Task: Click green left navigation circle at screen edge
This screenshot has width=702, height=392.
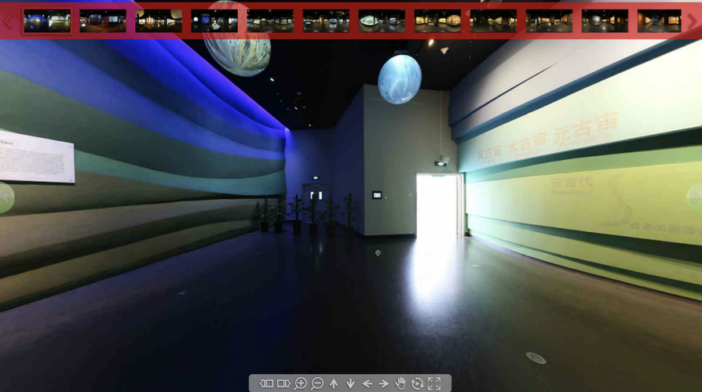Action: click(x=5, y=197)
